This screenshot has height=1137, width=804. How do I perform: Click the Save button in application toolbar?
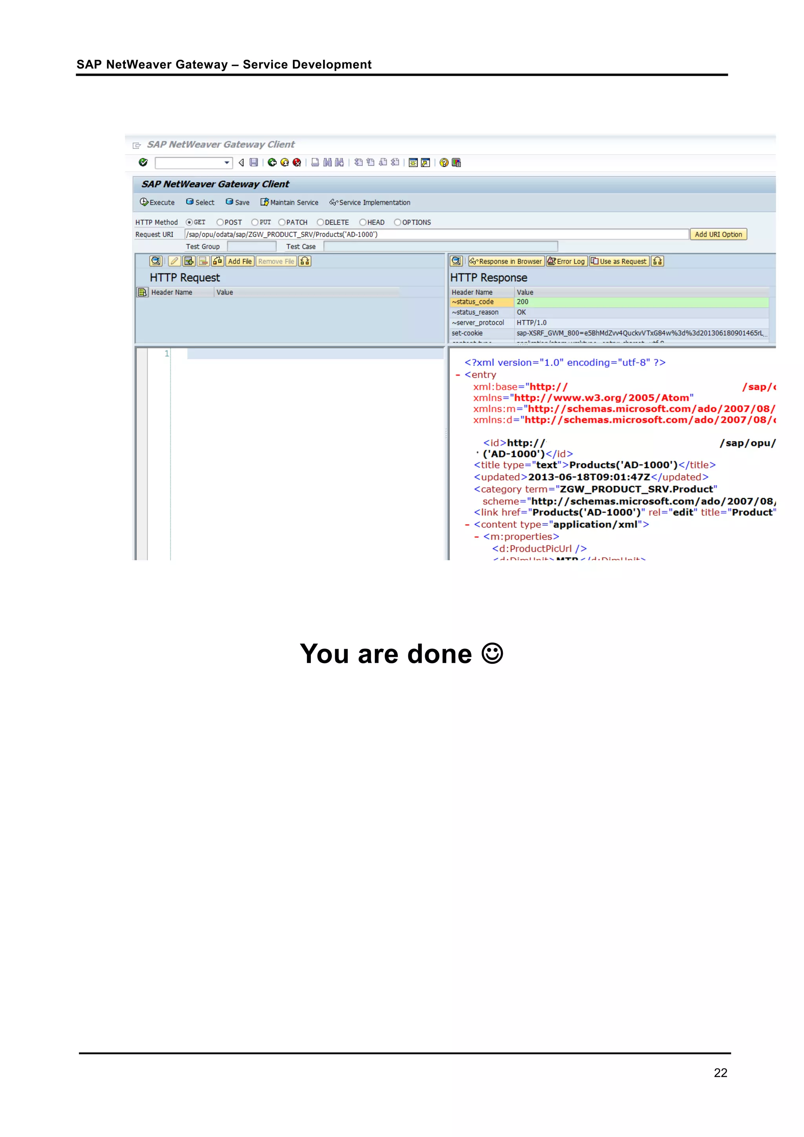[237, 202]
